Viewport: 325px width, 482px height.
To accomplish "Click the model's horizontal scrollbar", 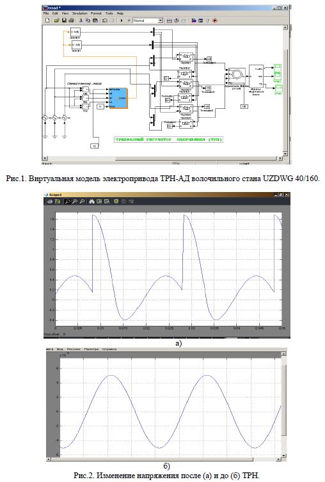I will coord(162,158).
